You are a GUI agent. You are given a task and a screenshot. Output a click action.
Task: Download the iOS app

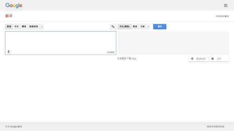pyautogui.click(x=219, y=59)
